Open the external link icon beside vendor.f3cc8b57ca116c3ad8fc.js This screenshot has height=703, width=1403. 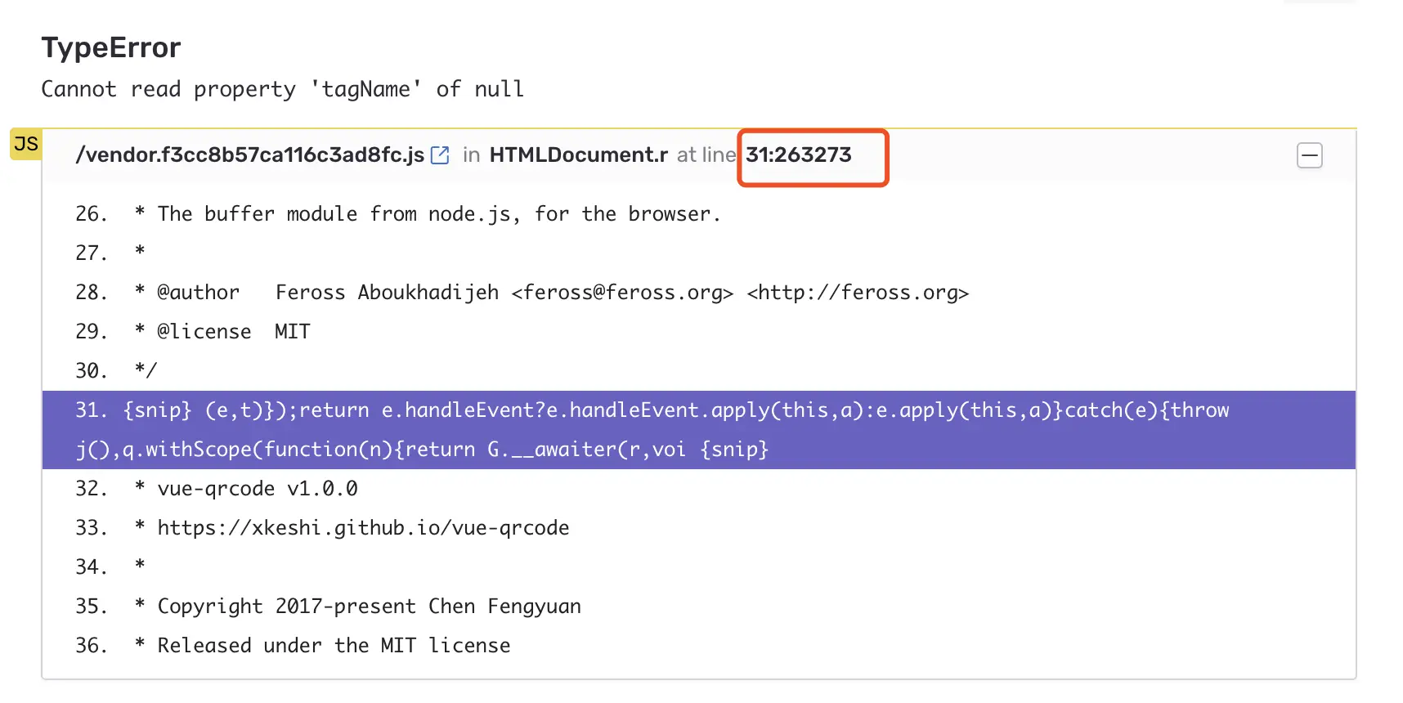(440, 155)
